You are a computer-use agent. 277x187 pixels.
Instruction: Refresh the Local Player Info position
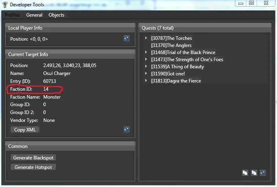(x=126, y=38)
